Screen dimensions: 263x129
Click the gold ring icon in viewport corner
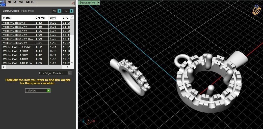[256, 10]
